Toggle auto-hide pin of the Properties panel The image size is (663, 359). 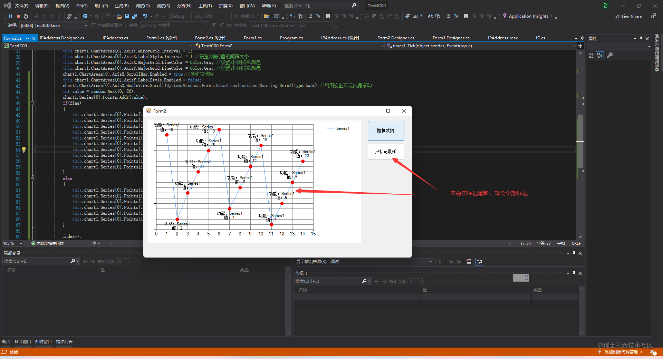tap(641, 38)
